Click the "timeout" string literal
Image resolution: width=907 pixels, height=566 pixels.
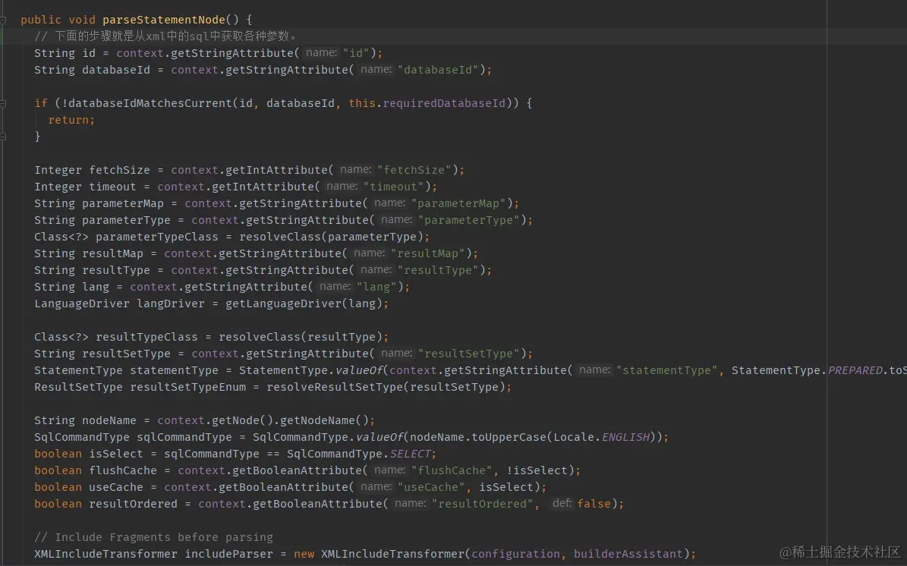[x=393, y=187]
